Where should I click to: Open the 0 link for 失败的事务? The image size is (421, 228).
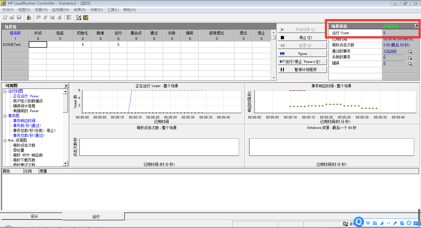pyautogui.click(x=384, y=57)
